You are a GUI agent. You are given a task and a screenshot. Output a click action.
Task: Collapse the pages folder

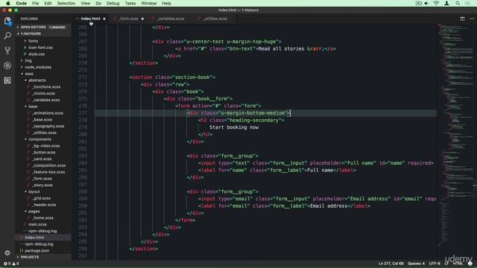pos(34,211)
